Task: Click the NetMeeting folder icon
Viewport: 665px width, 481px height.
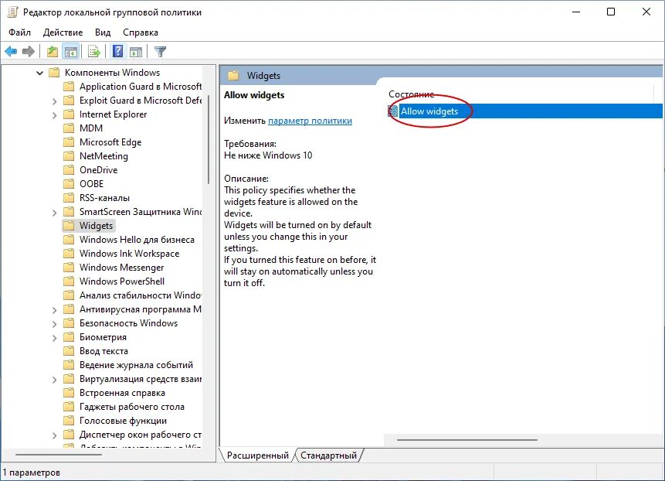Action: tap(69, 155)
